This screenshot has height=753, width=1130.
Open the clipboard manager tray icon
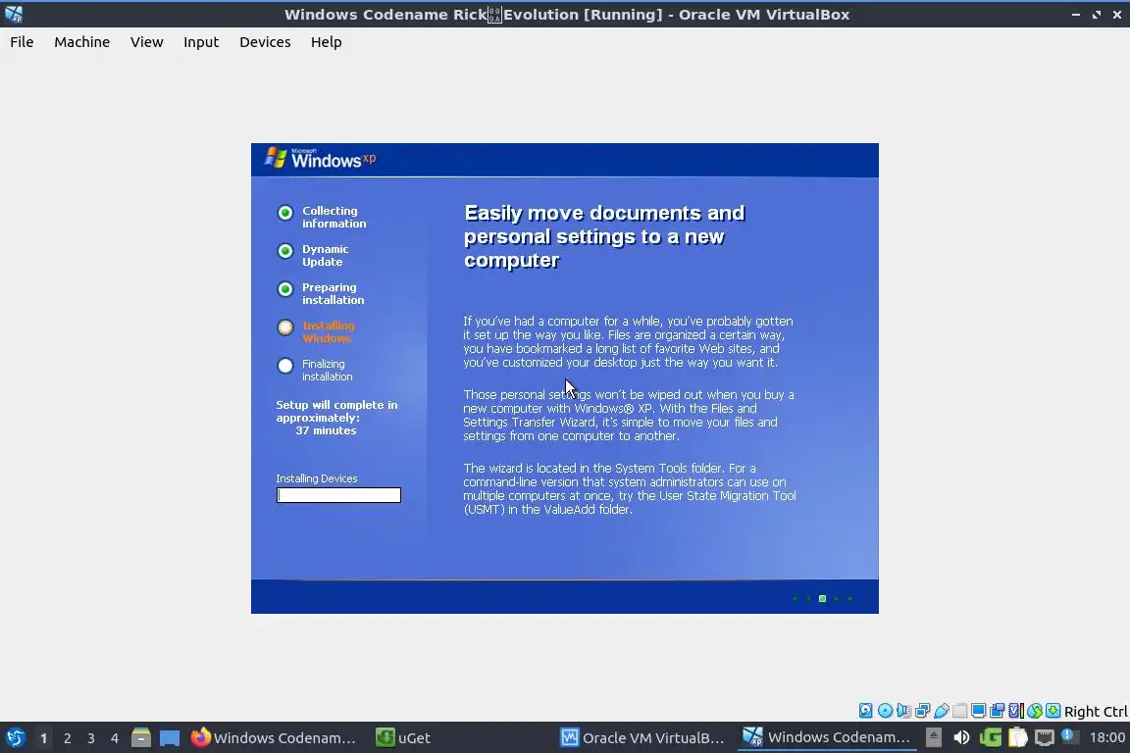pos(1017,737)
